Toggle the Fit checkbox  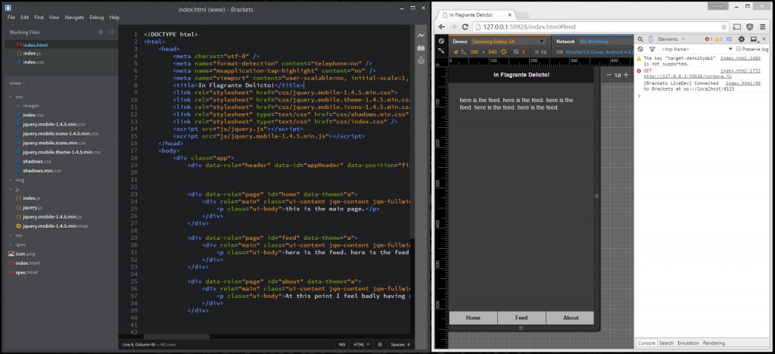tap(537, 52)
